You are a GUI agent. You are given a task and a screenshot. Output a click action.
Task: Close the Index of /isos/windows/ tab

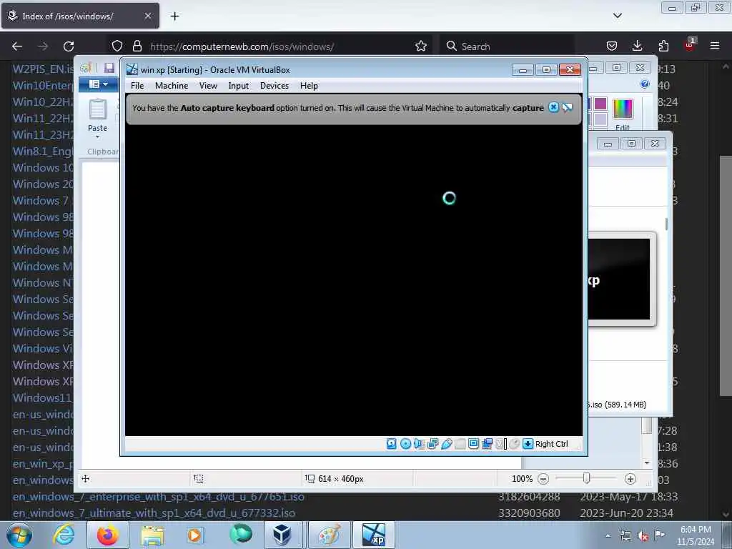pyautogui.click(x=147, y=16)
